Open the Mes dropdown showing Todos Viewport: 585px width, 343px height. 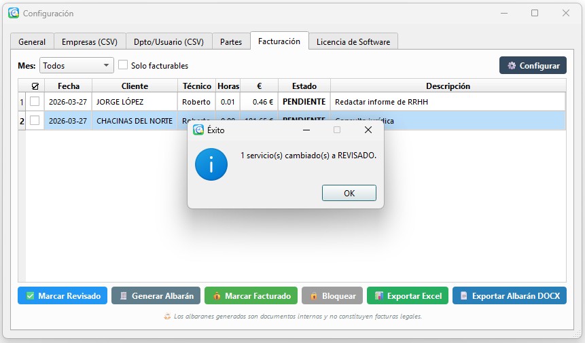[x=76, y=66]
